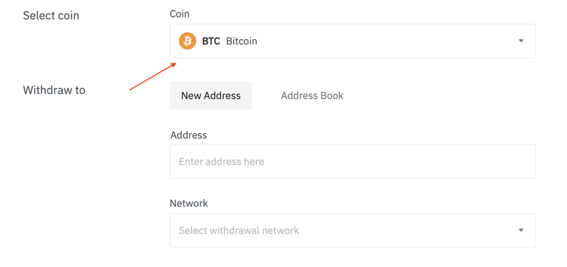This screenshot has height=267, width=567.
Task: Click the Enter address here placeholder text
Action: (221, 161)
